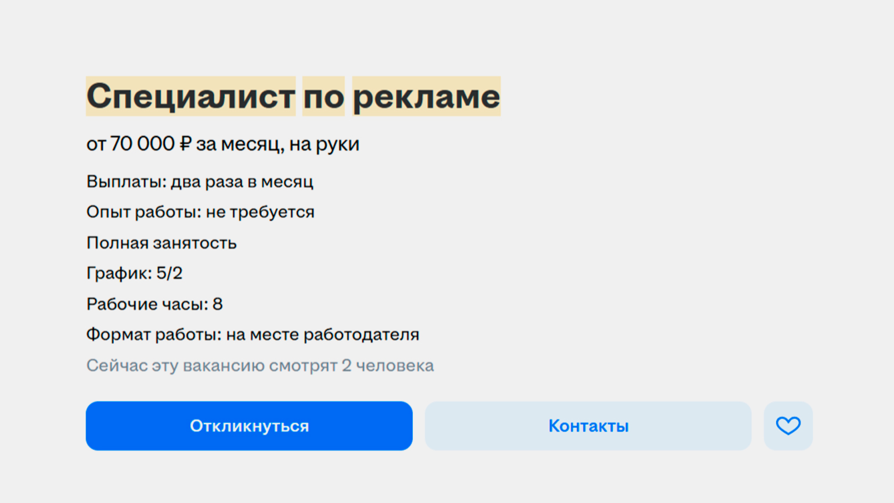The height and width of the screenshot is (503, 894).
Task: Select the График label text
Action: [x=118, y=273]
